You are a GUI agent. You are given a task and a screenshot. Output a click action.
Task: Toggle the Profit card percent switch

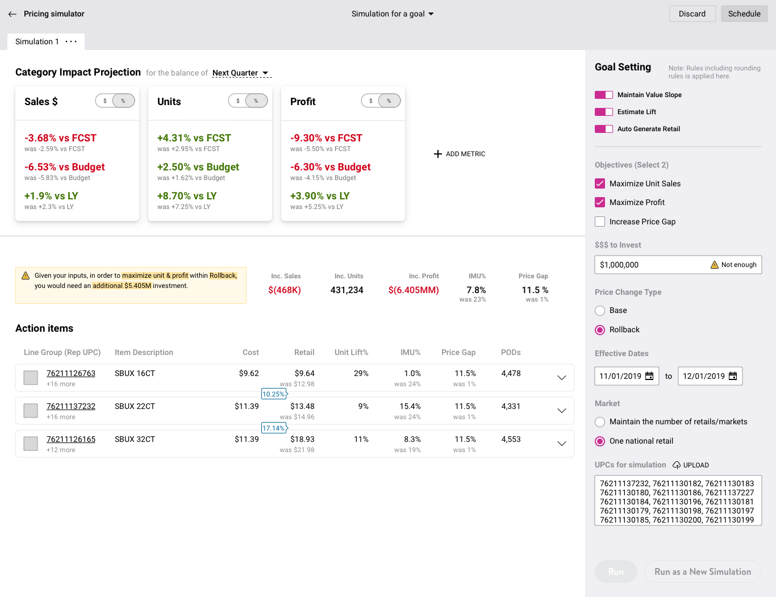(389, 101)
